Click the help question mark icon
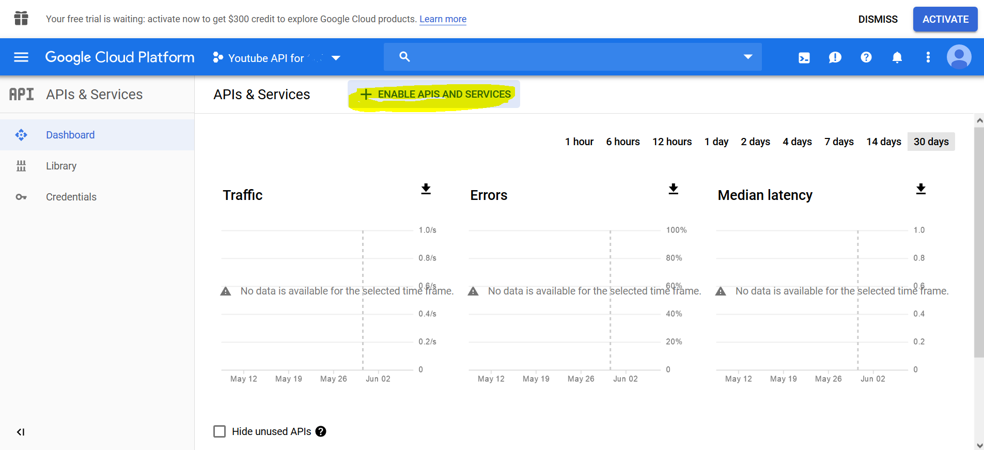The width and height of the screenshot is (984, 450). (x=866, y=57)
